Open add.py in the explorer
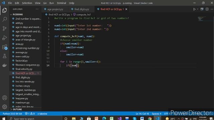214x120 pixels. [x=19, y=23]
